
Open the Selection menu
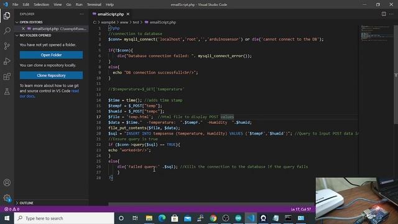[42, 4]
